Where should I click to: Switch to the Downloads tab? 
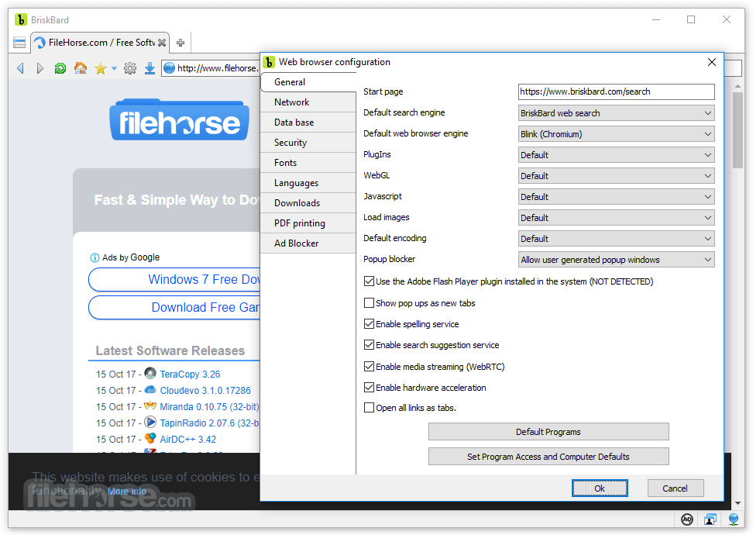tap(308, 203)
